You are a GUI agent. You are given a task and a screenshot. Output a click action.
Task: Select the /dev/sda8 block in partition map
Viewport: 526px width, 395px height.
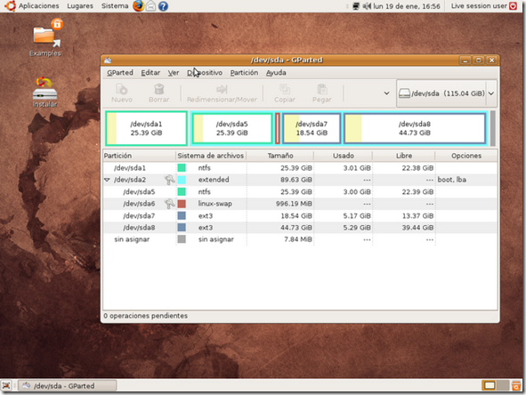click(x=415, y=128)
